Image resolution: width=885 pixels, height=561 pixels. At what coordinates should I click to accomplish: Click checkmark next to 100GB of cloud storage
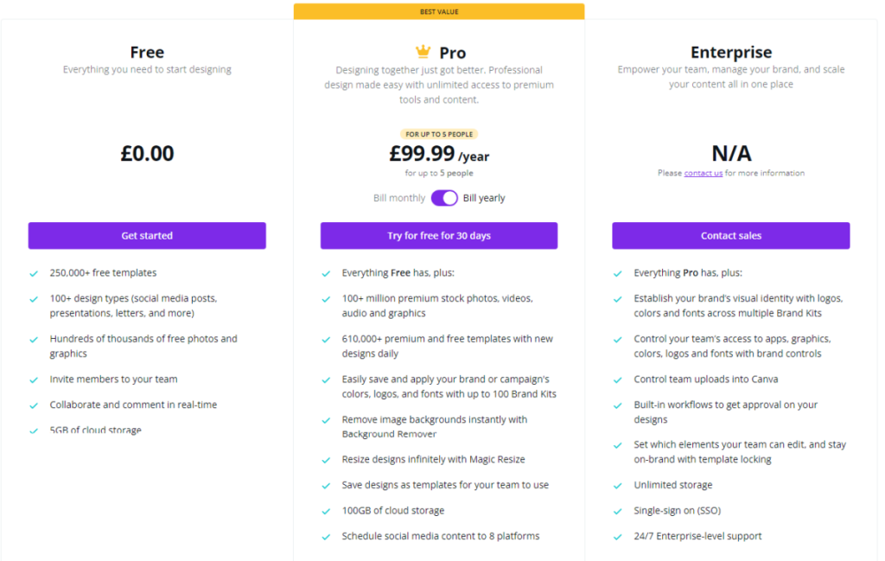click(326, 511)
